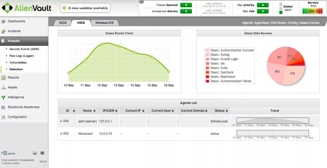The image size is (327, 168).
Task: Open the camera/snapshot icon near admin
Action: pos(35,153)
